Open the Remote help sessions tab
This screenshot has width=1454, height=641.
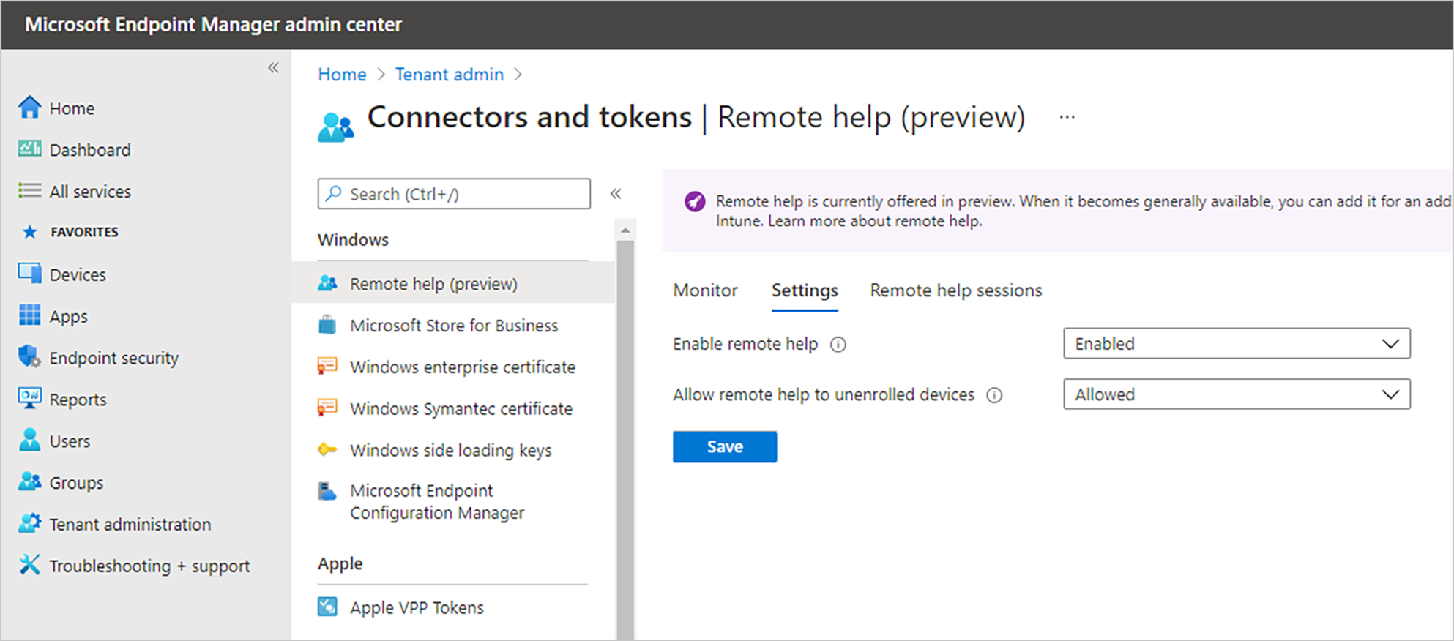click(955, 290)
